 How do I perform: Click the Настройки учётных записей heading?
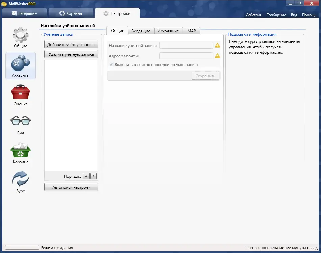pyautogui.click(x=68, y=26)
